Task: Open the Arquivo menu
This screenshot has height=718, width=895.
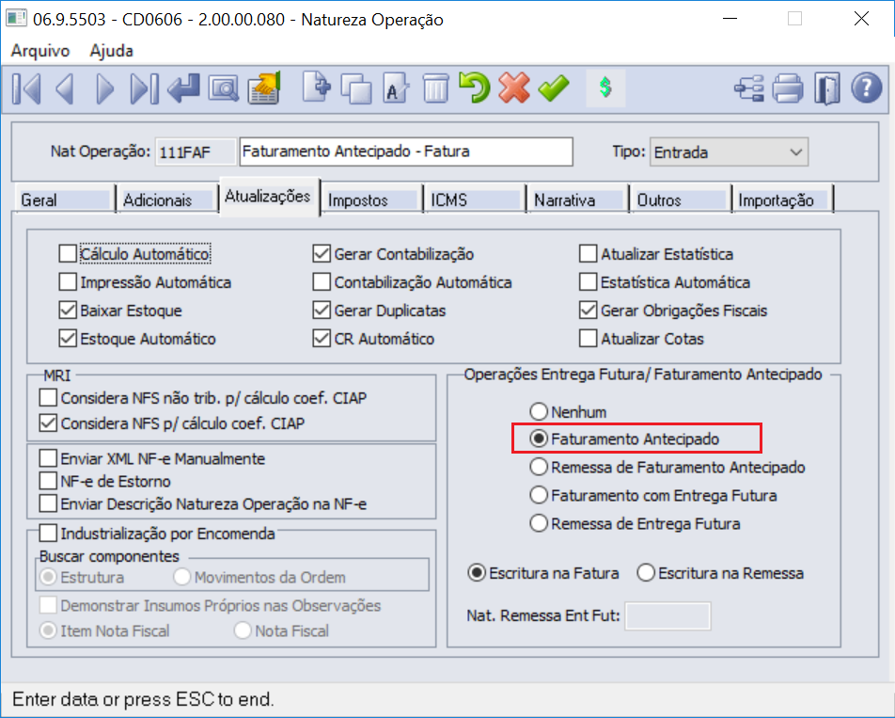Action: (39, 51)
